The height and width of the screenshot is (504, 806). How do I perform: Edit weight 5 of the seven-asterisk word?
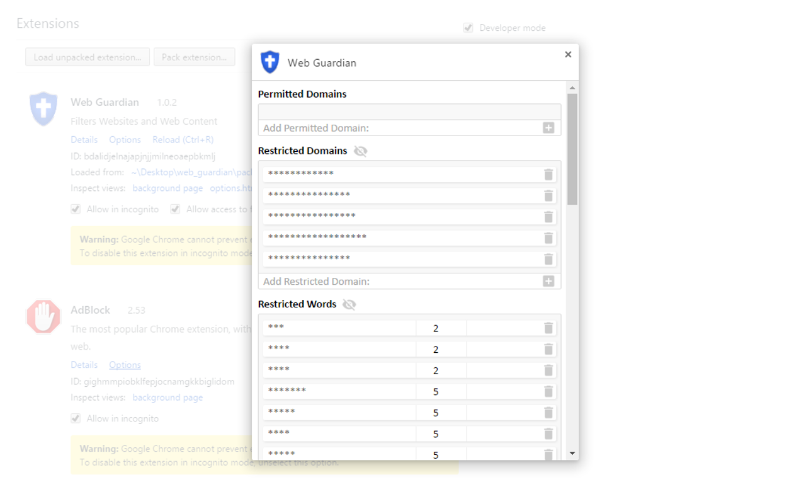tap(441, 392)
